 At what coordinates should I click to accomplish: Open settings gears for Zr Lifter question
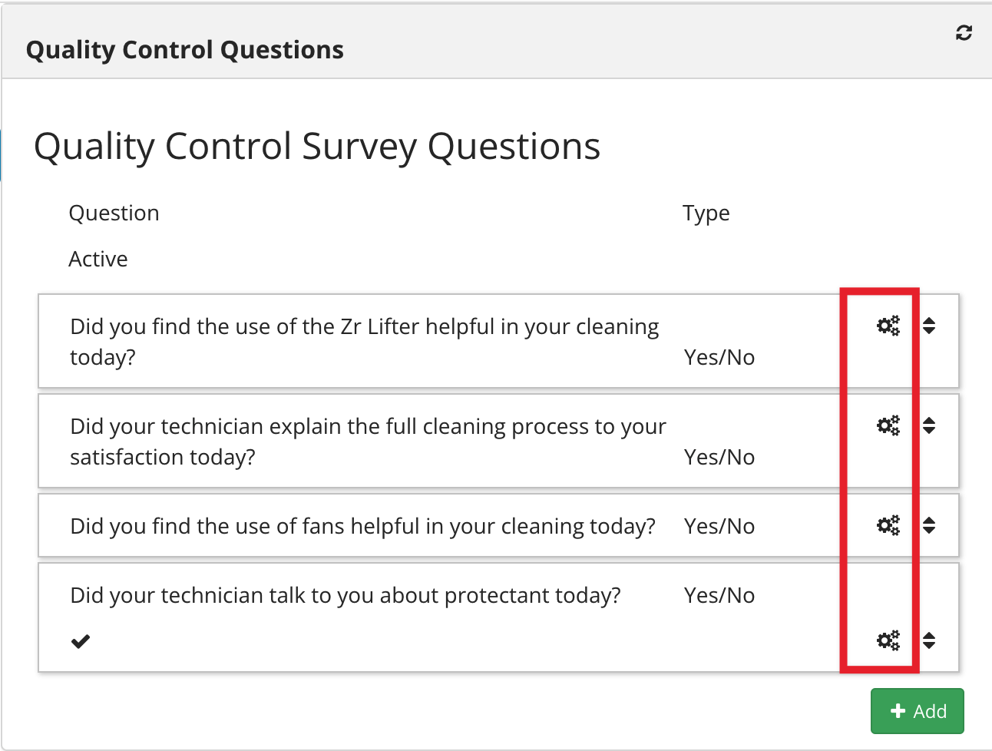coord(888,326)
